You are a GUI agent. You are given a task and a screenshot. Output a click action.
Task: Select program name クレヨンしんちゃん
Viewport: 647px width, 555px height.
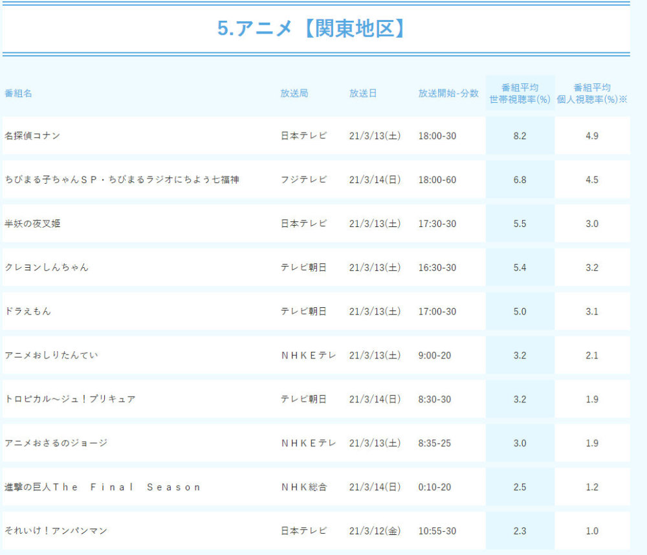[47, 267]
